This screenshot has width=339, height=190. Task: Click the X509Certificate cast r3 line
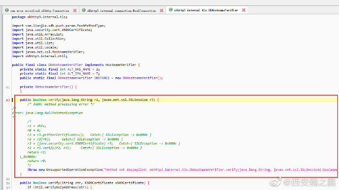click(104, 143)
